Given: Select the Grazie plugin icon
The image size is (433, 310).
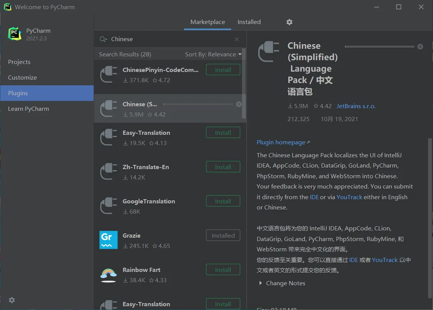Looking at the screenshot, I should pos(108,240).
